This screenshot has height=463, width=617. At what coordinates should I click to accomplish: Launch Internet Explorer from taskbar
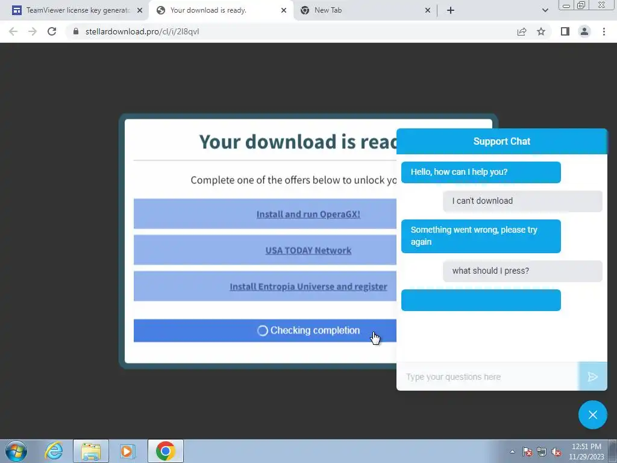click(x=54, y=451)
